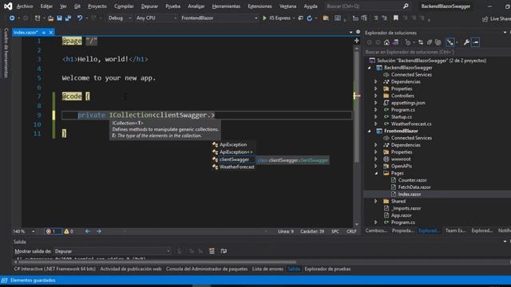The height and width of the screenshot is (287, 511).
Task: Open Live Share
Action: (x=496, y=19)
